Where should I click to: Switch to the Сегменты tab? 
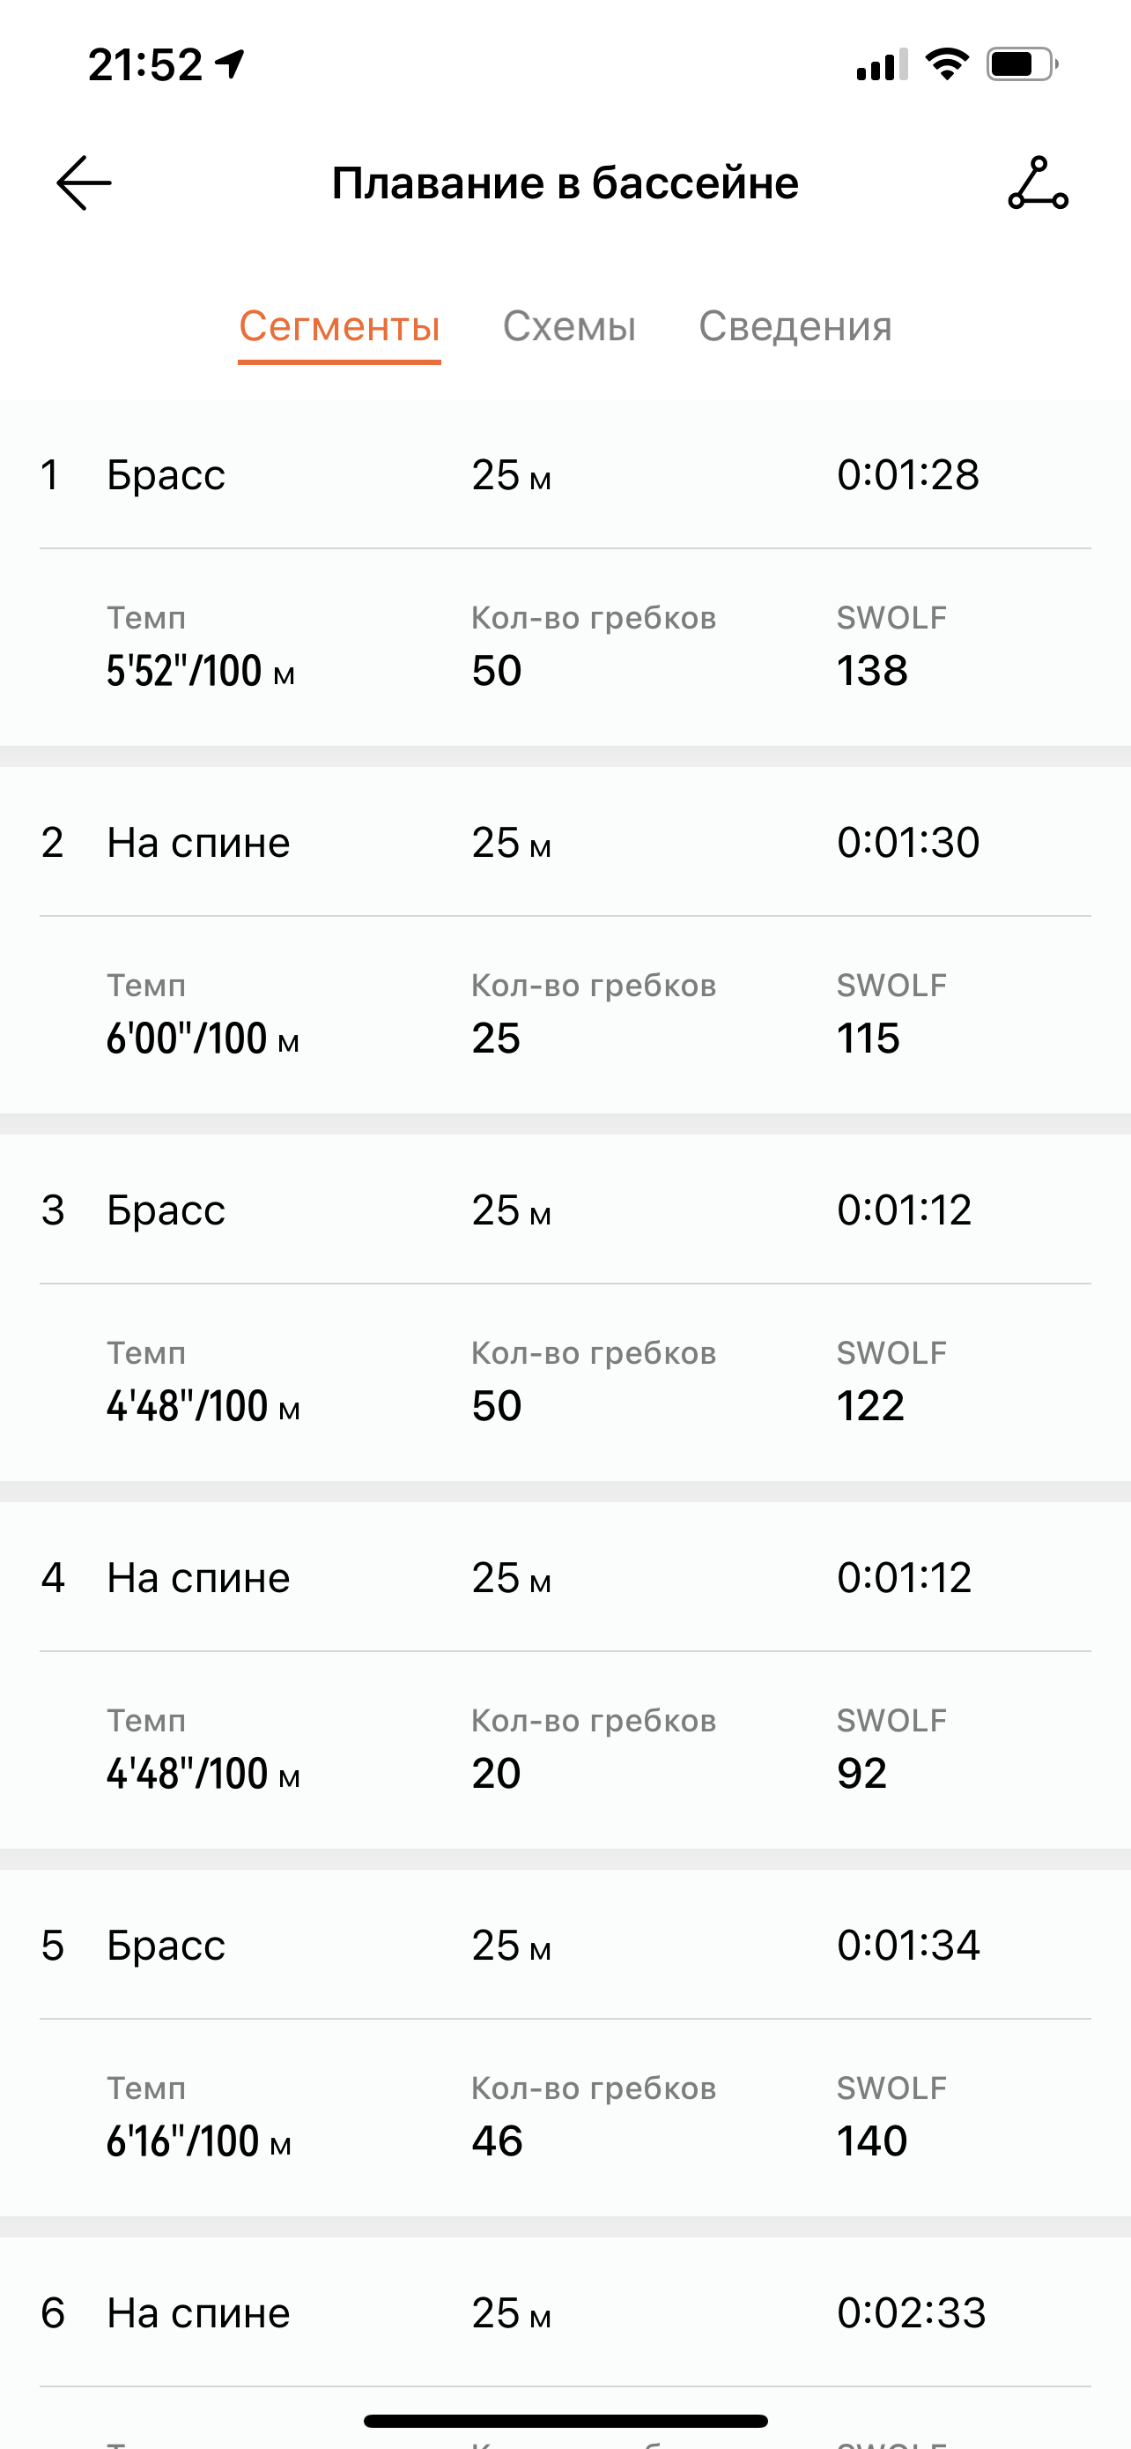coord(339,327)
